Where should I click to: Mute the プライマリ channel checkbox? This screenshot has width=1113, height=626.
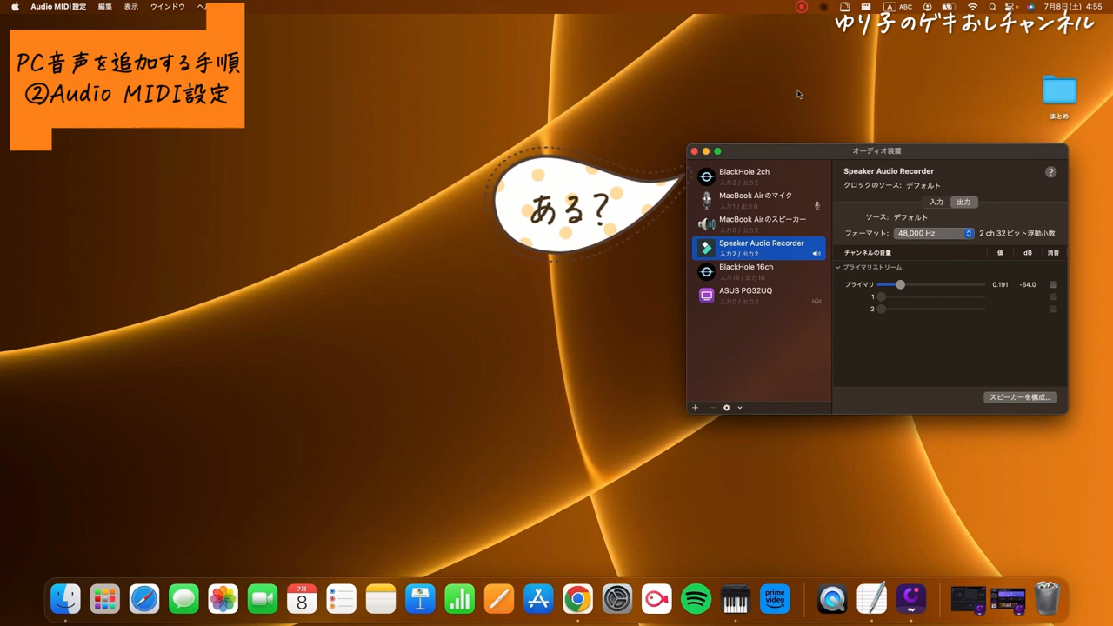(x=1053, y=284)
